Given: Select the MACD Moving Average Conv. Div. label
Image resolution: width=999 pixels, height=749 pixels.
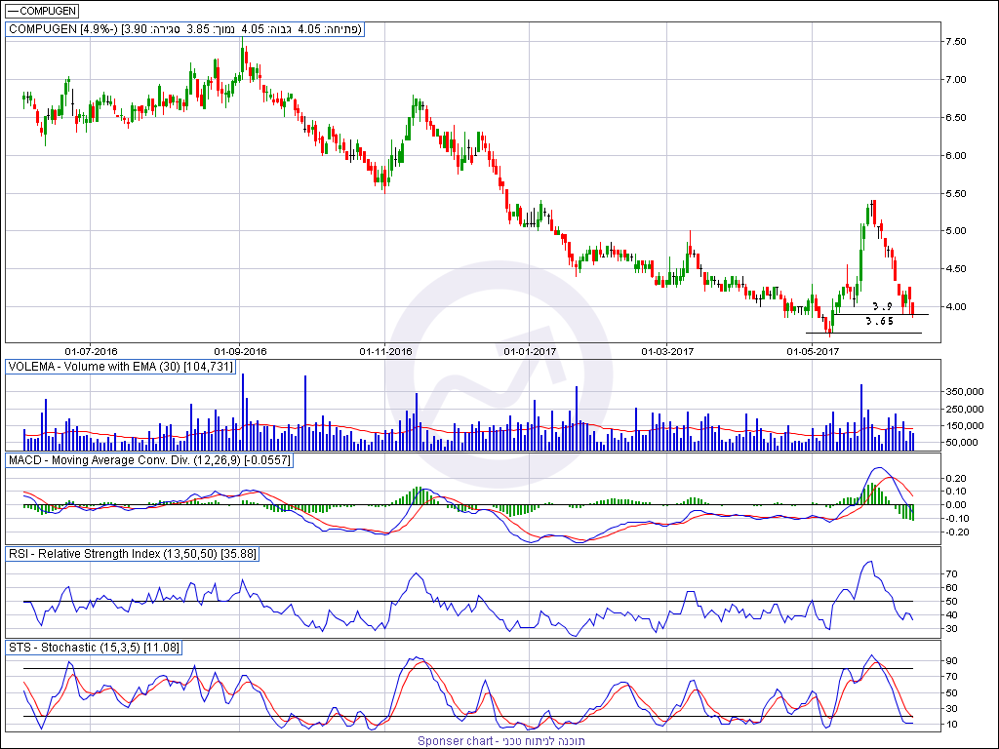Looking at the screenshot, I should [149, 460].
